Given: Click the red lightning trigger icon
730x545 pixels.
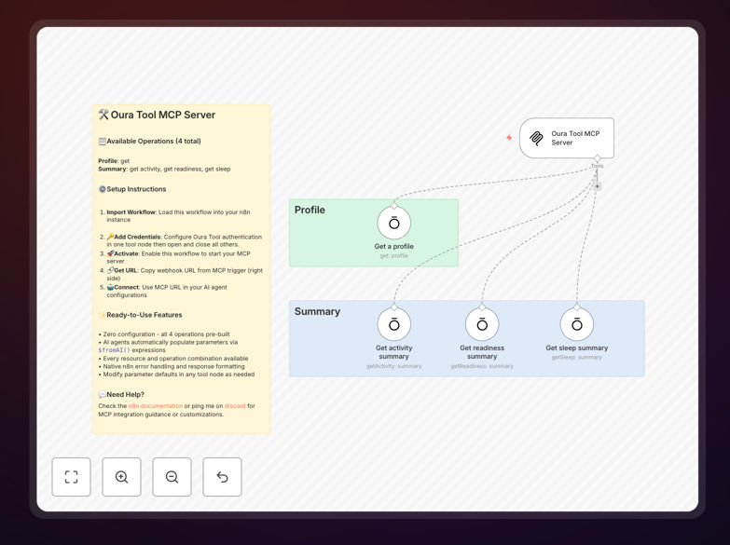Looking at the screenshot, I should [509, 138].
